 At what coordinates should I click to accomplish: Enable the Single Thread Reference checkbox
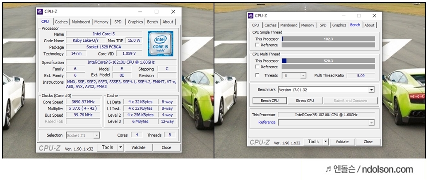257,45
